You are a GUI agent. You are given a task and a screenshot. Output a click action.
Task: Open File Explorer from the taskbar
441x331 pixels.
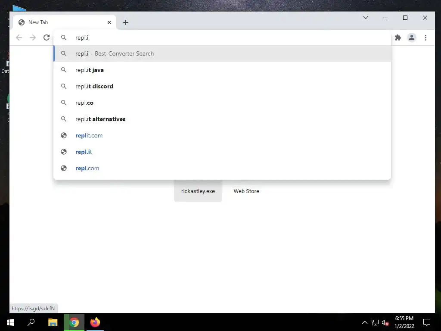pyautogui.click(x=53, y=322)
